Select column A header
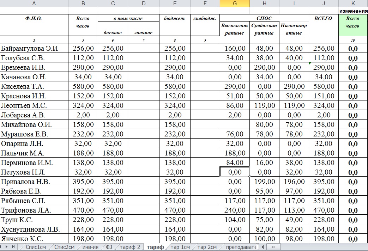This screenshot has width=368, height=251. [x=34, y=3]
